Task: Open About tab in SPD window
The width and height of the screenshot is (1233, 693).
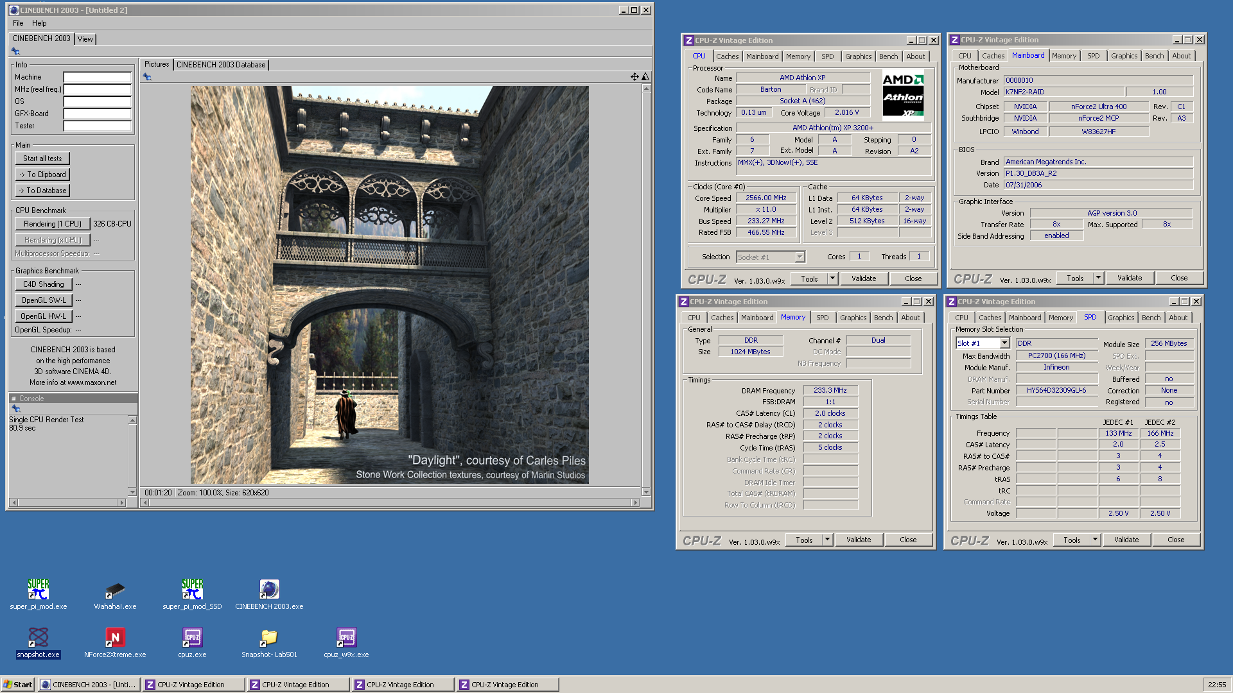Action: pyautogui.click(x=1178, y=318)
